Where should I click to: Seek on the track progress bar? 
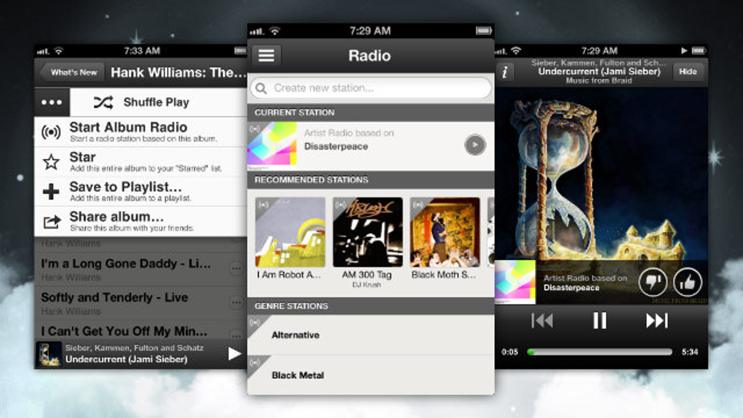click(600, 352)
